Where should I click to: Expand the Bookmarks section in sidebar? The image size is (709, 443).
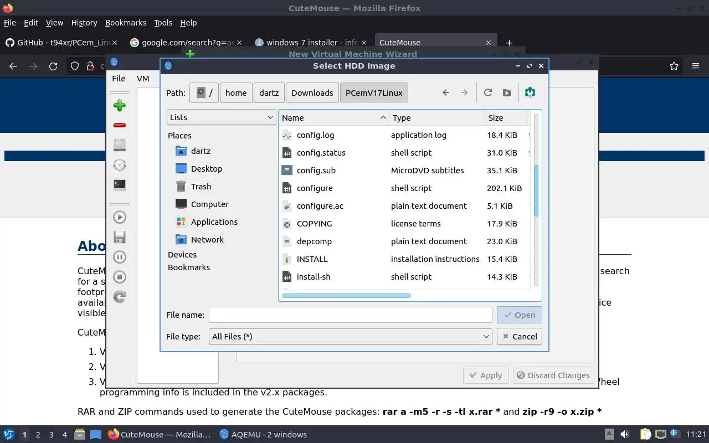(189, 267)
